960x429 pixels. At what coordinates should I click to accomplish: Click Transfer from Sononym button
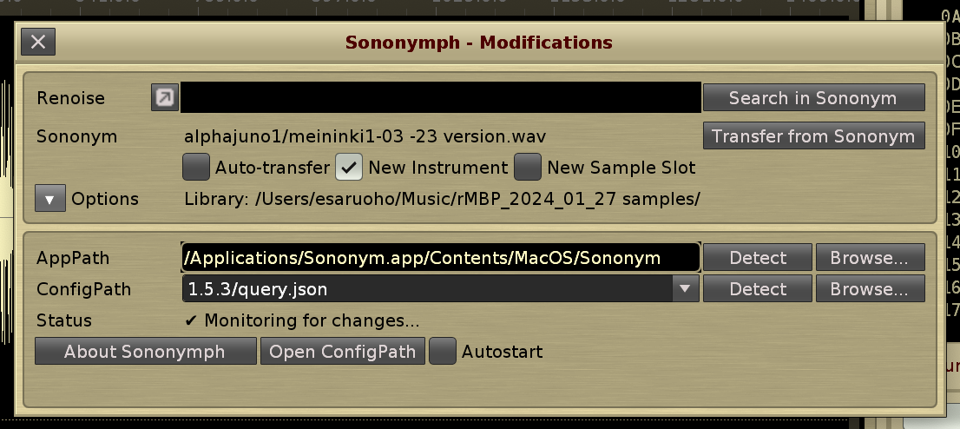click(813, 136)
